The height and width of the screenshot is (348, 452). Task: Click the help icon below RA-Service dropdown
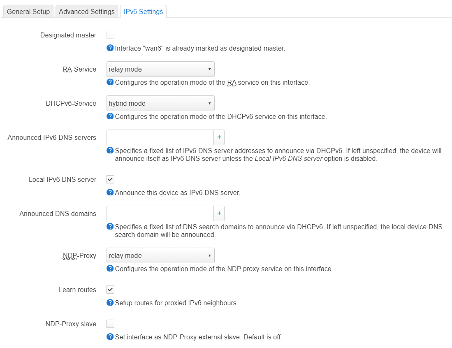click(110, 82)
